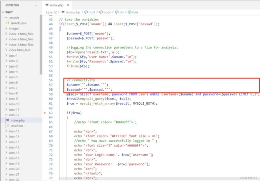260x181 pixels.
Task: Expand the index-1.html_files folder
Action: (6, 34)
